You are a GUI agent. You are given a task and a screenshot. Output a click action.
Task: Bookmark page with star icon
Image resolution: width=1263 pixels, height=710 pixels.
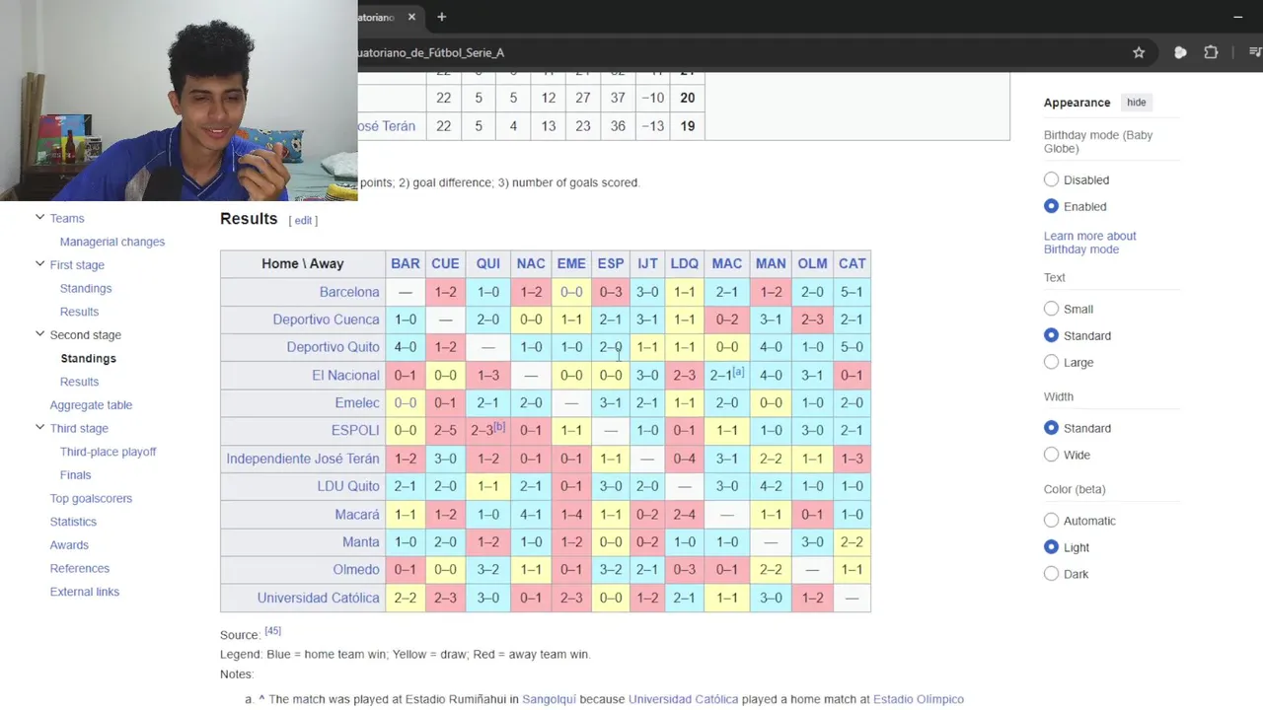click(1139, 52)
